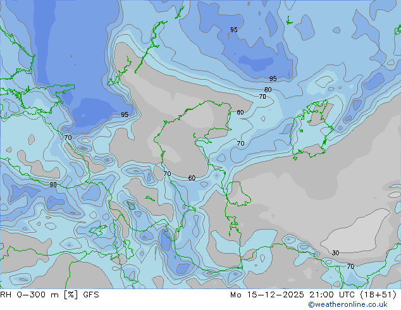Viewport: 401px width, 310px height.
Task: Click the weatheronline.co.uk copyright text
Action: (x=347, y=304)
